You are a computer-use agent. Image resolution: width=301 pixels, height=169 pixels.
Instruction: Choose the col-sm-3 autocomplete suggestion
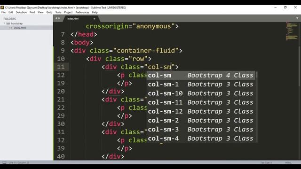click(201, 130)
